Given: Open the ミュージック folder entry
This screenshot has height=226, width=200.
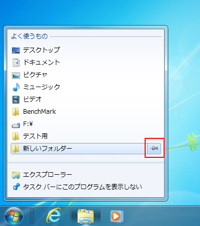Looking at the screenshot, I should (86, 87).
